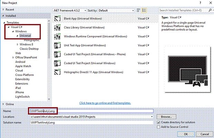214x138 pixels.
Task: Click the project Name input field
Action: 92,111
